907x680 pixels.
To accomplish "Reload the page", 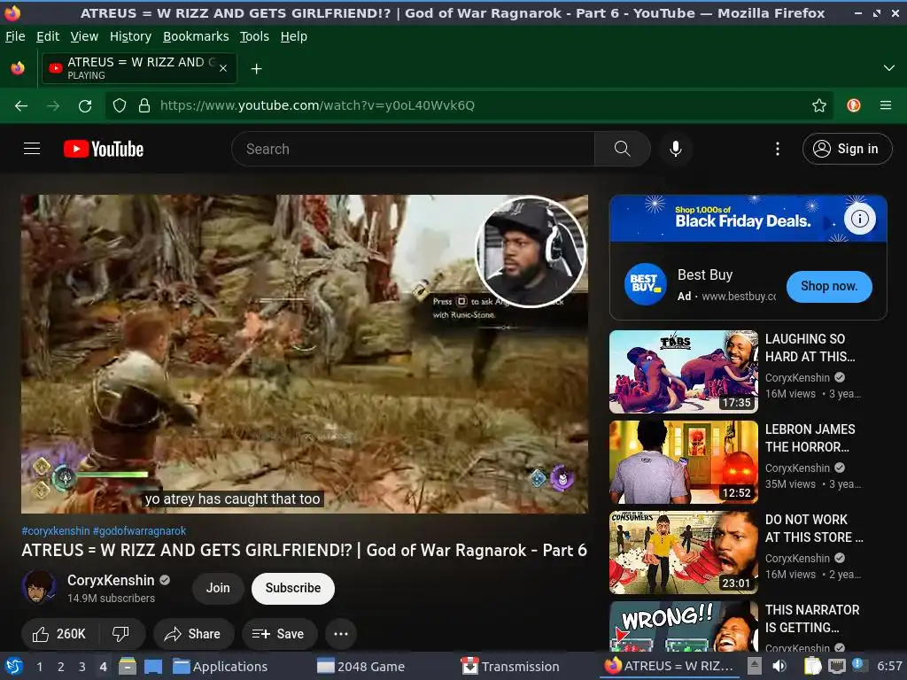I will (x=85, y=105).
